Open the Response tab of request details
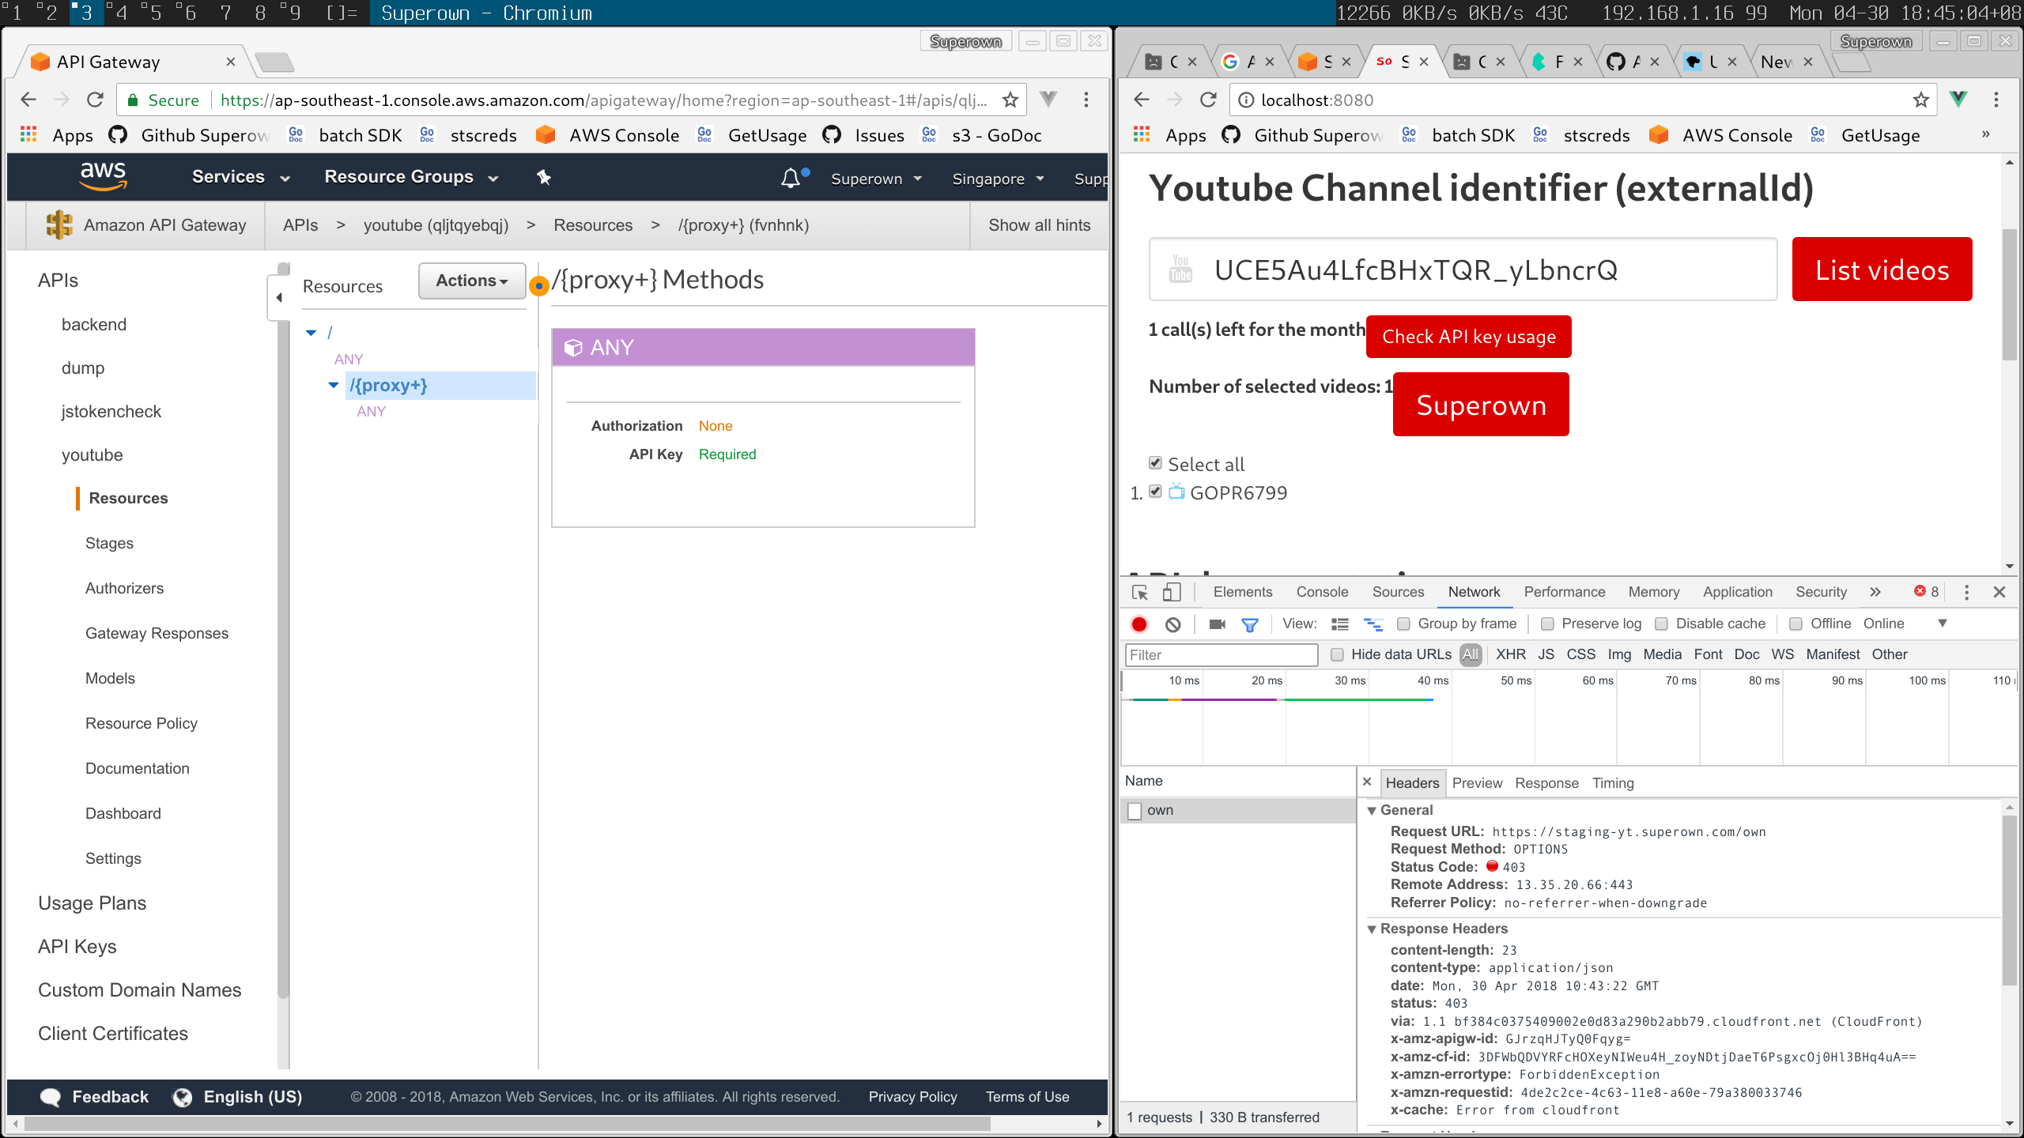The image size is (2024, 1138). [1546, 782]
